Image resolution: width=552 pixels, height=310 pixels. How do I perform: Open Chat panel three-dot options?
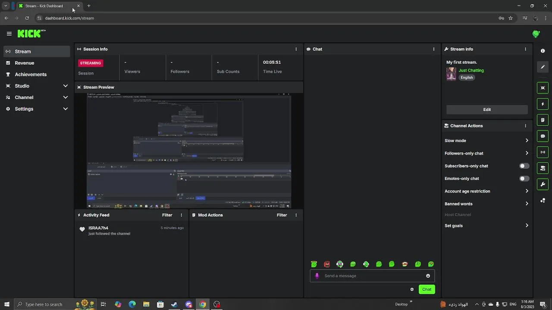pos(434,49)
